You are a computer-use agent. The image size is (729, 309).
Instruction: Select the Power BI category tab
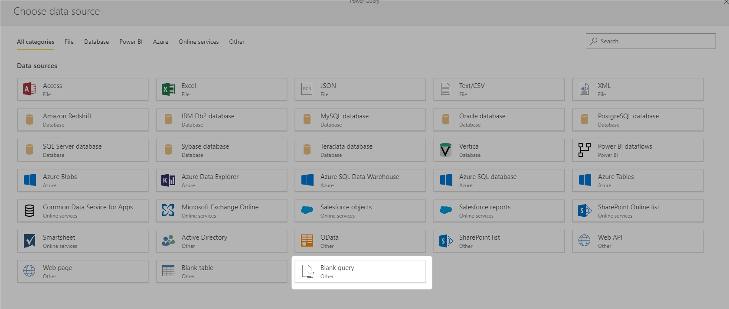131,42
